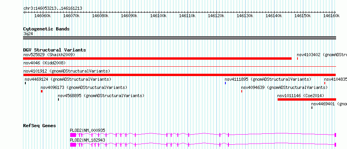The image size is (347, 149).
Task: Select the red nsv4094639 variant marker
Action: [x=242, y=91]
